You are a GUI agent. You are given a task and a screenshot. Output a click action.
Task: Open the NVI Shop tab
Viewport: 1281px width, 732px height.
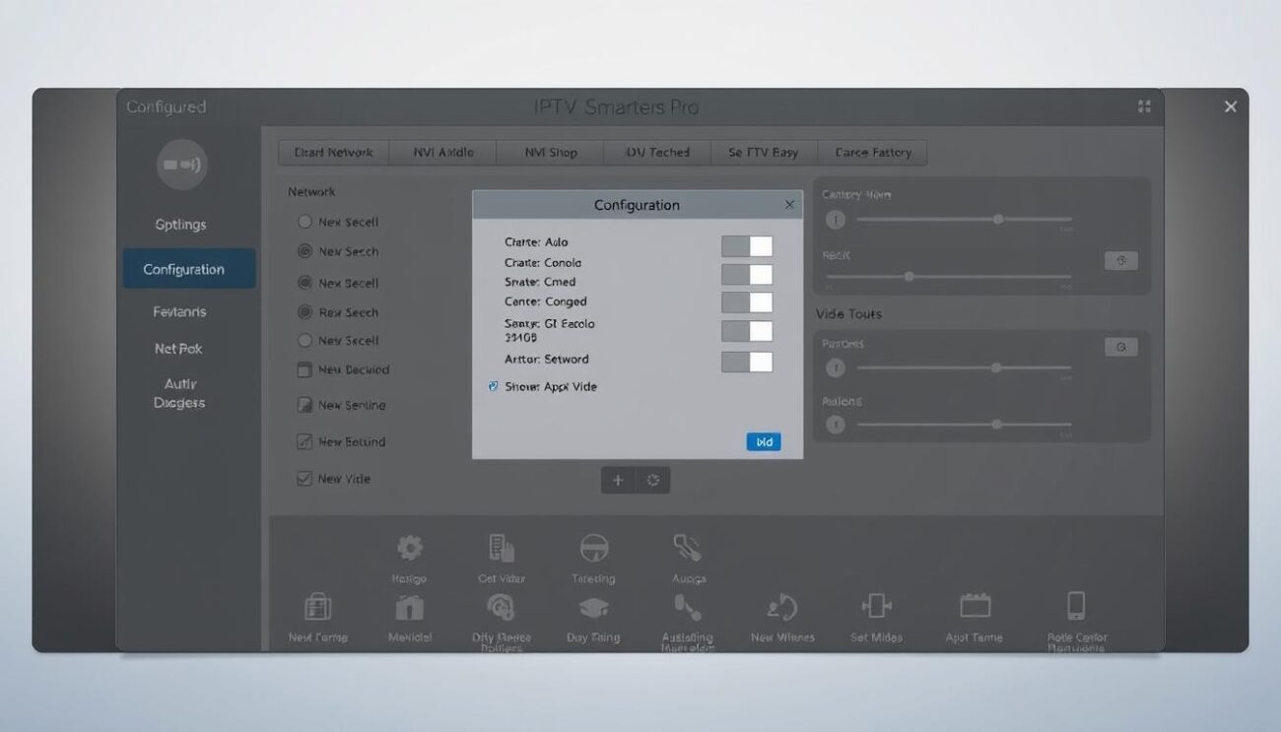click(x=551, y=153)
